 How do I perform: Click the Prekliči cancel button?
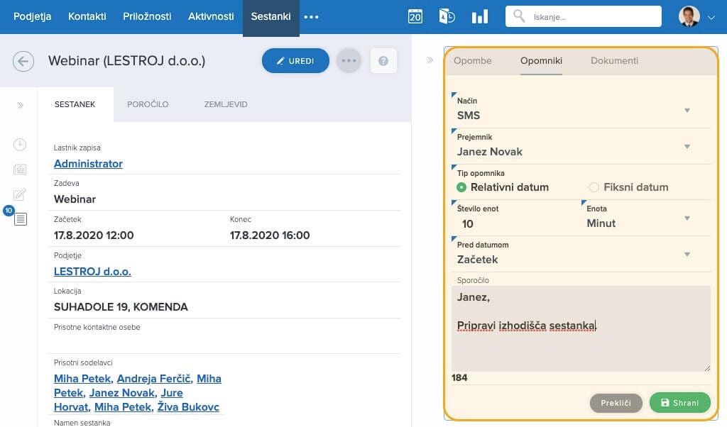point(616,403)
